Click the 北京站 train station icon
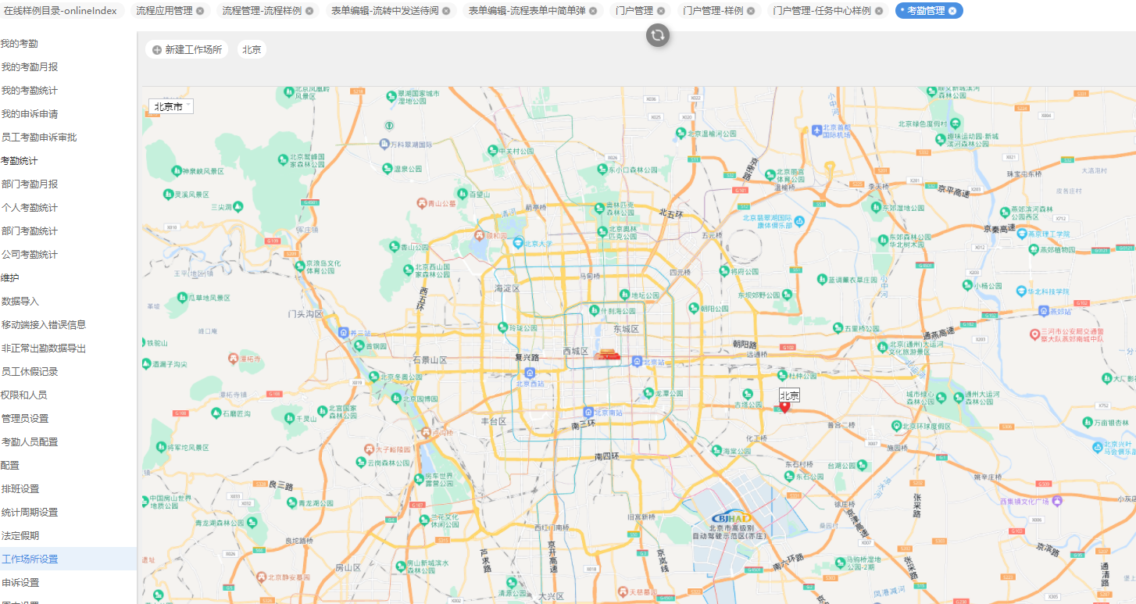 point(638,361)
